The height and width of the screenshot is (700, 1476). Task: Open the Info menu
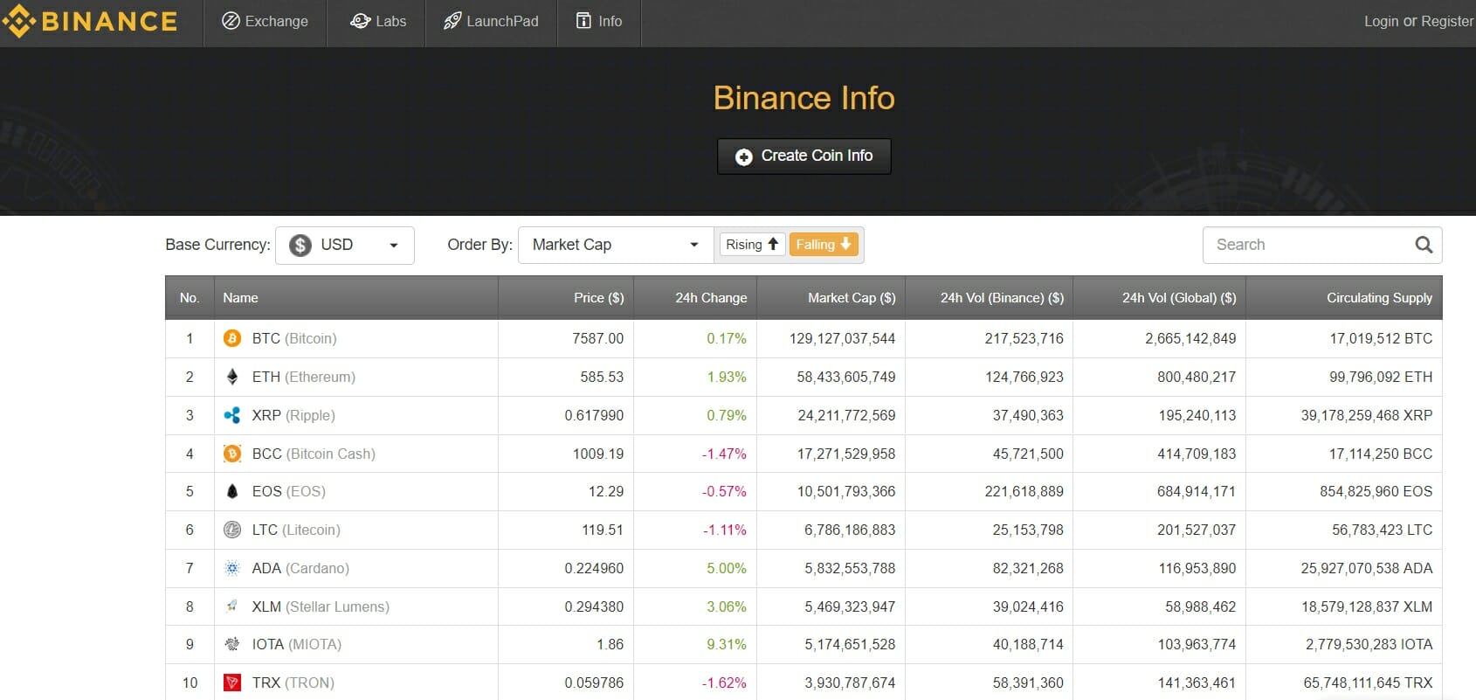pos(600,21)
